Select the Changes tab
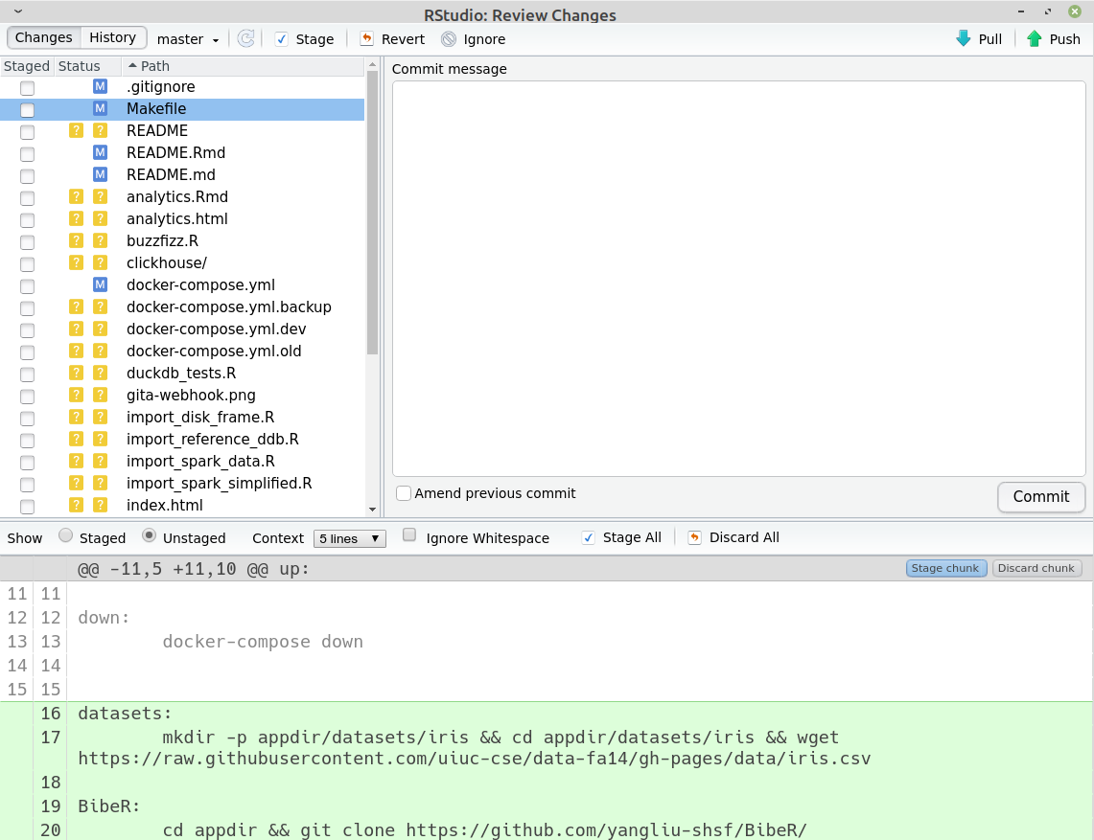This screenshot has width=1094, height=840. click(x=42, y=37)
